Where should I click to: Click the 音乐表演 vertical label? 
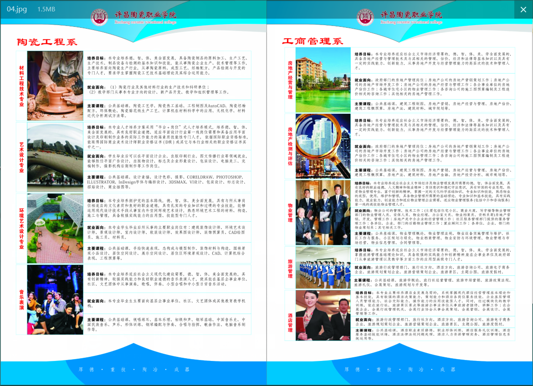[21, 300]
